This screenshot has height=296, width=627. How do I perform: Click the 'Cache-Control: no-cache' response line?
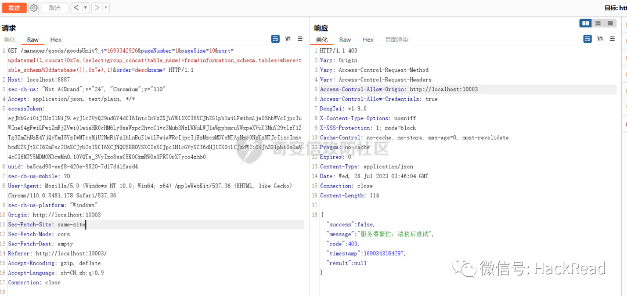[x=415, y=138]
